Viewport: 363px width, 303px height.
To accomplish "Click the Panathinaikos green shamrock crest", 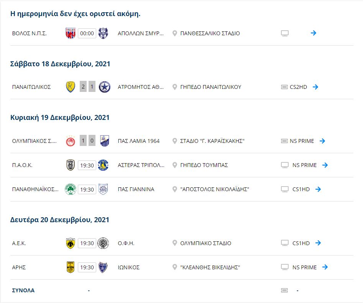I will tap(71, 189).
